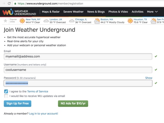
Task: Uncheck the Terms of Service agreement checkbox
Action: [6, 91]
